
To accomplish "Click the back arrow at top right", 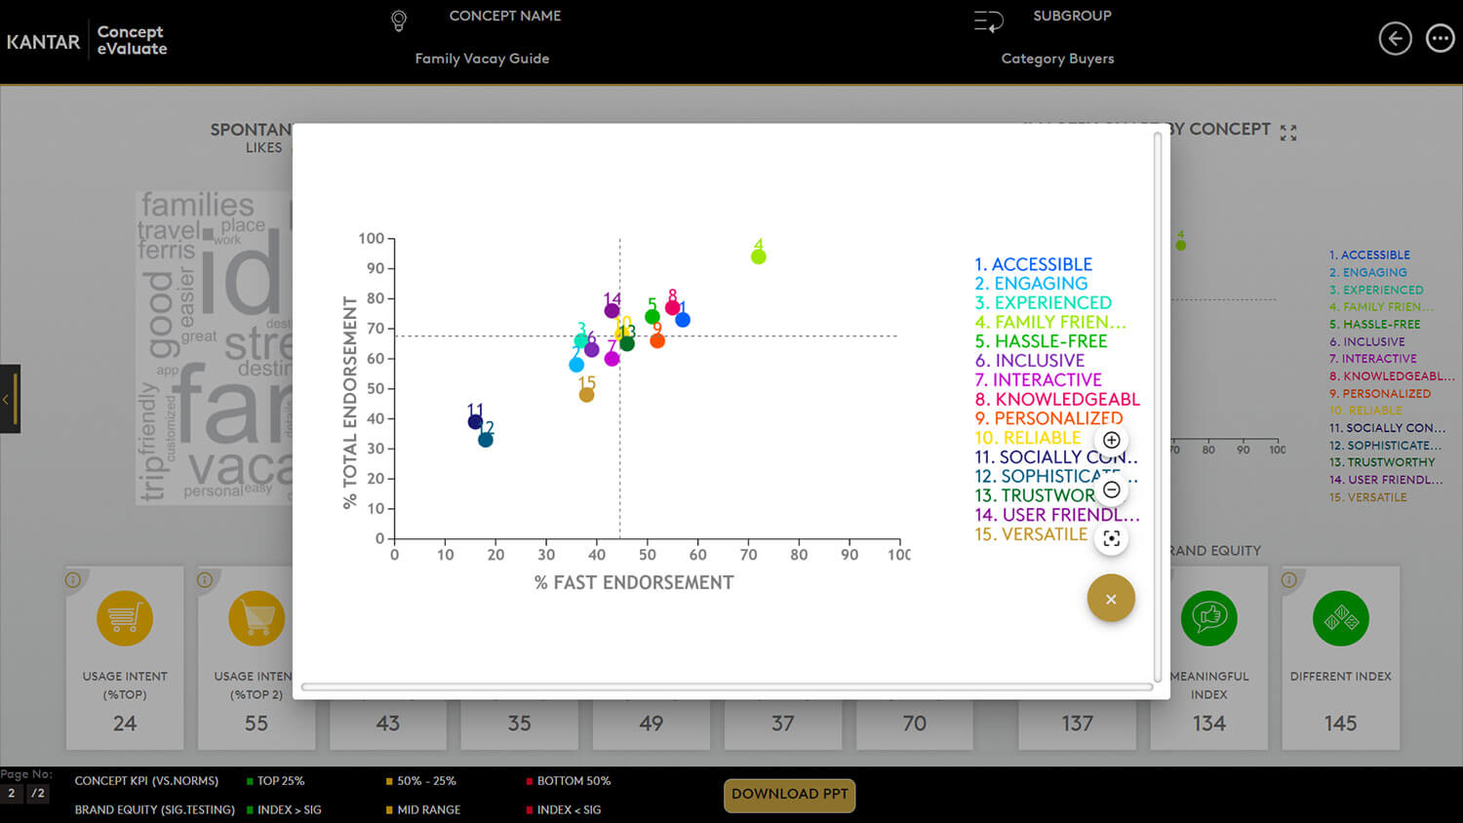I will coord(1395,38).
